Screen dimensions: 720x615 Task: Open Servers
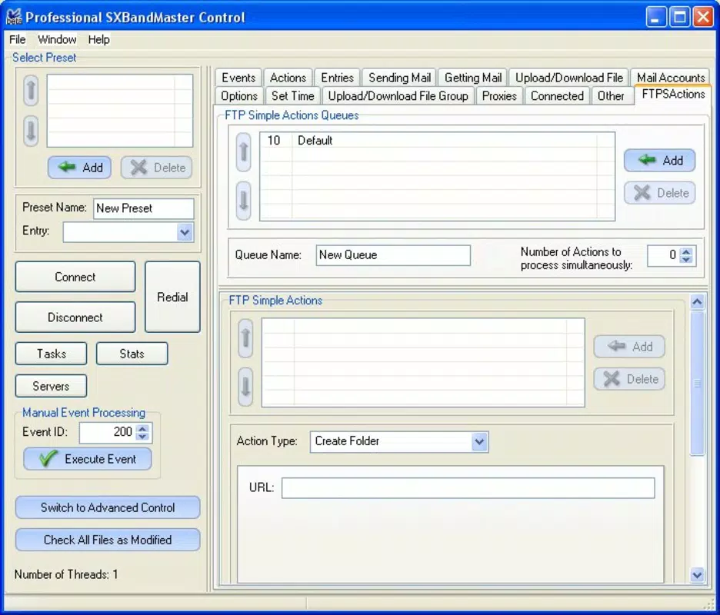pyautogui.click(x=51, y=386)
